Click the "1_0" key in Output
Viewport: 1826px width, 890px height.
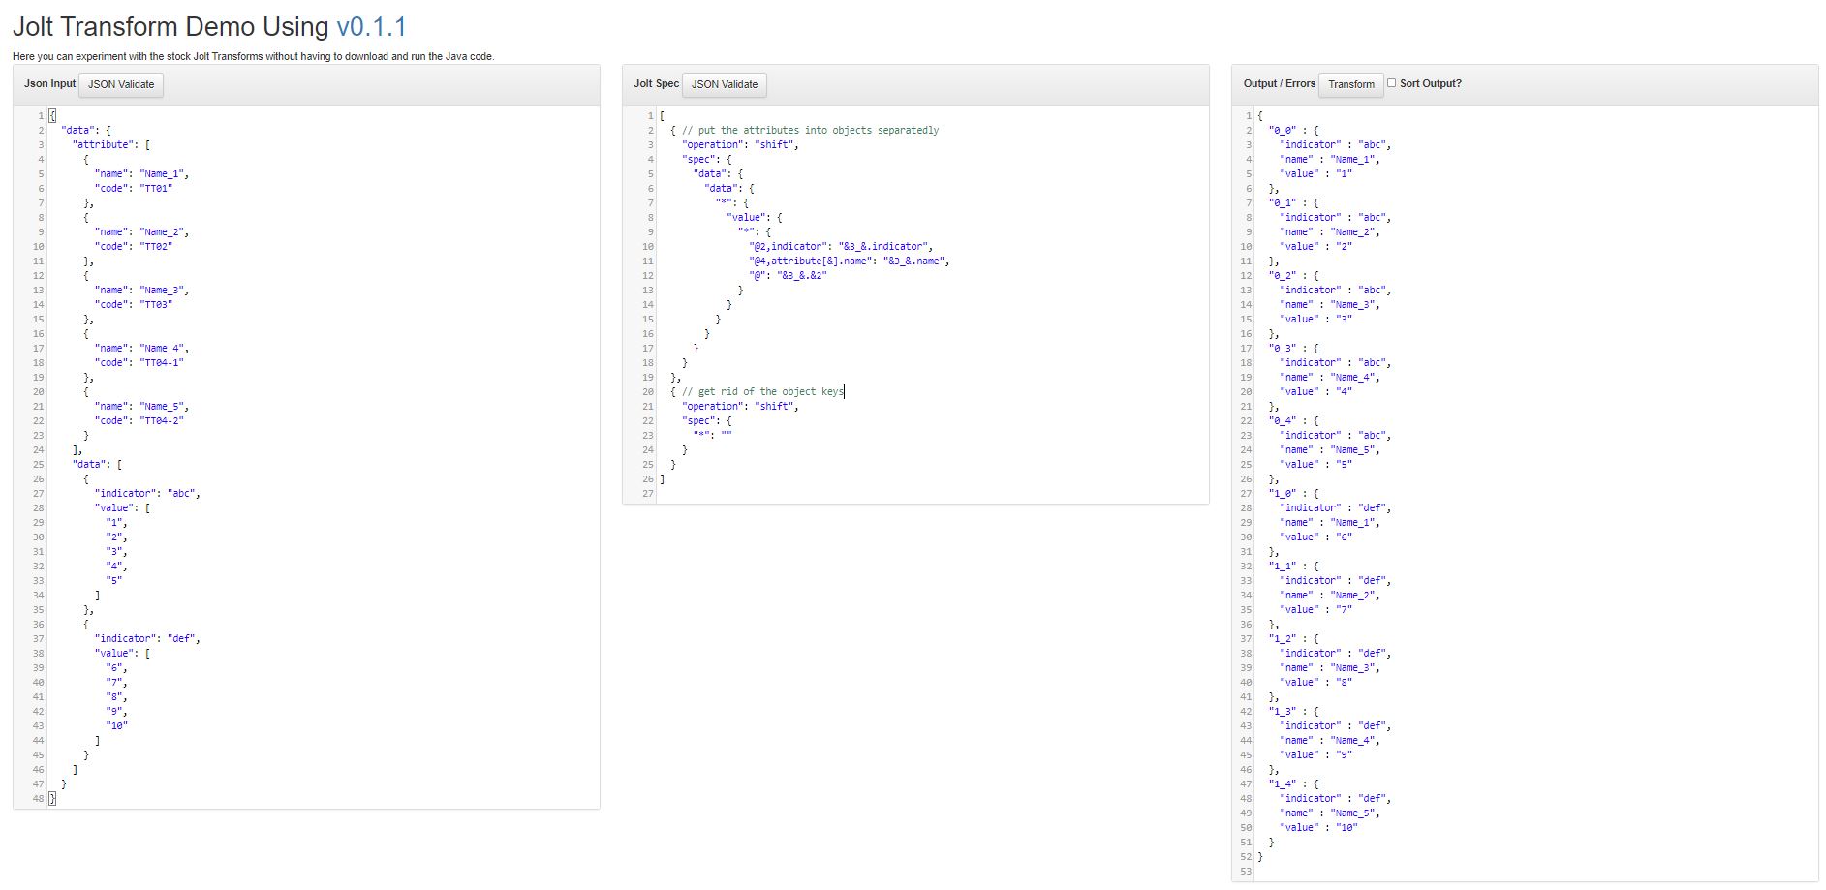(x=1283, y=494)
